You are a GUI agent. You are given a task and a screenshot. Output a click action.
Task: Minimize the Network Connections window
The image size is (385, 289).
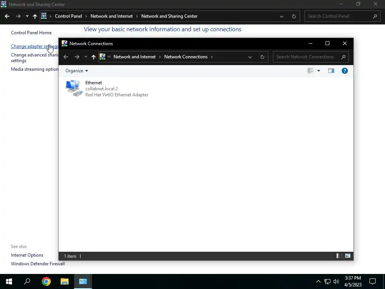tap(311, 44)
